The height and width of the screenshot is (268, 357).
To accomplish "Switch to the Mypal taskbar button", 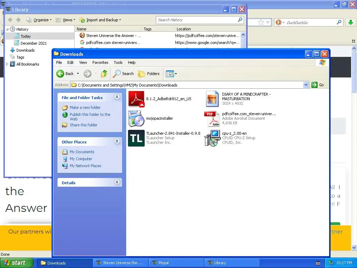I will [176, 263].
